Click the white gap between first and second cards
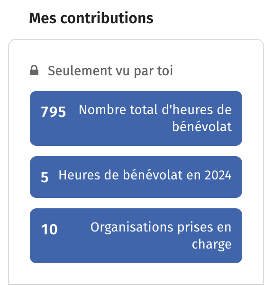The height and width of the screenshot is (285, 273). 136,151
